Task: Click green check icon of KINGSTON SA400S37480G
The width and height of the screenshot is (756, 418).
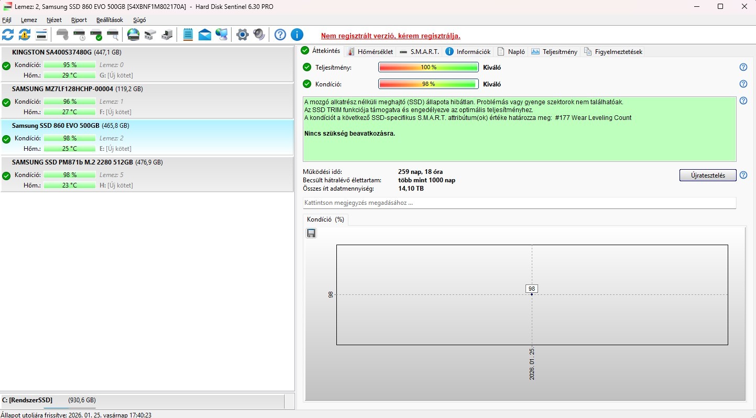Action: (x=6, y=65)
